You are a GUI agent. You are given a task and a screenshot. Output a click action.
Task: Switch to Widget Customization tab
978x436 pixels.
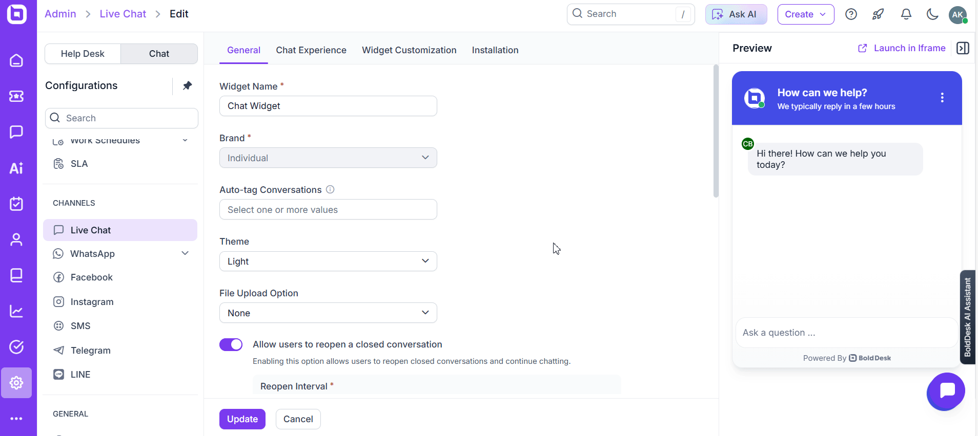[x=409, y=50]
